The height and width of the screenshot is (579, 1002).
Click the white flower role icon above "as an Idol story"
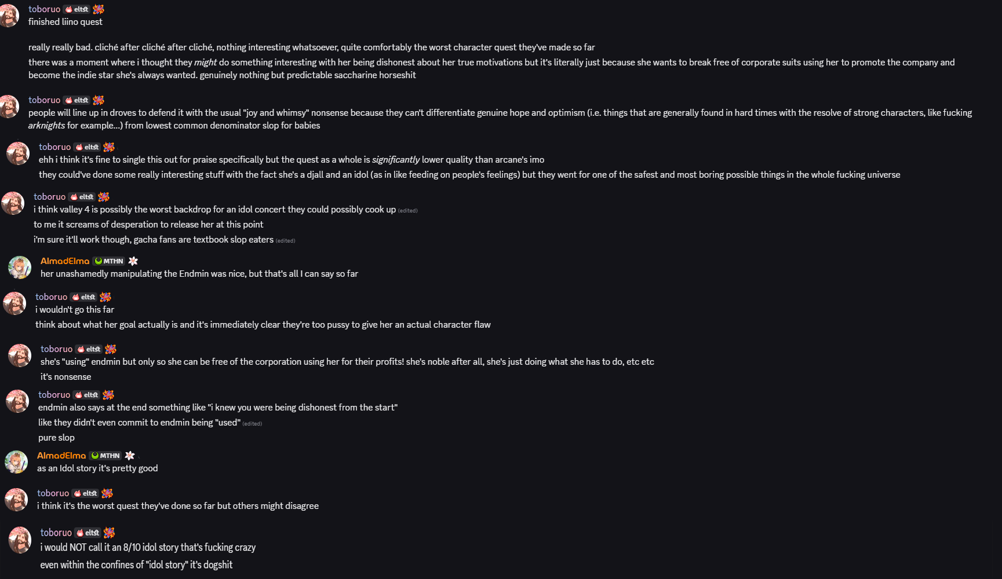(130, 456)
